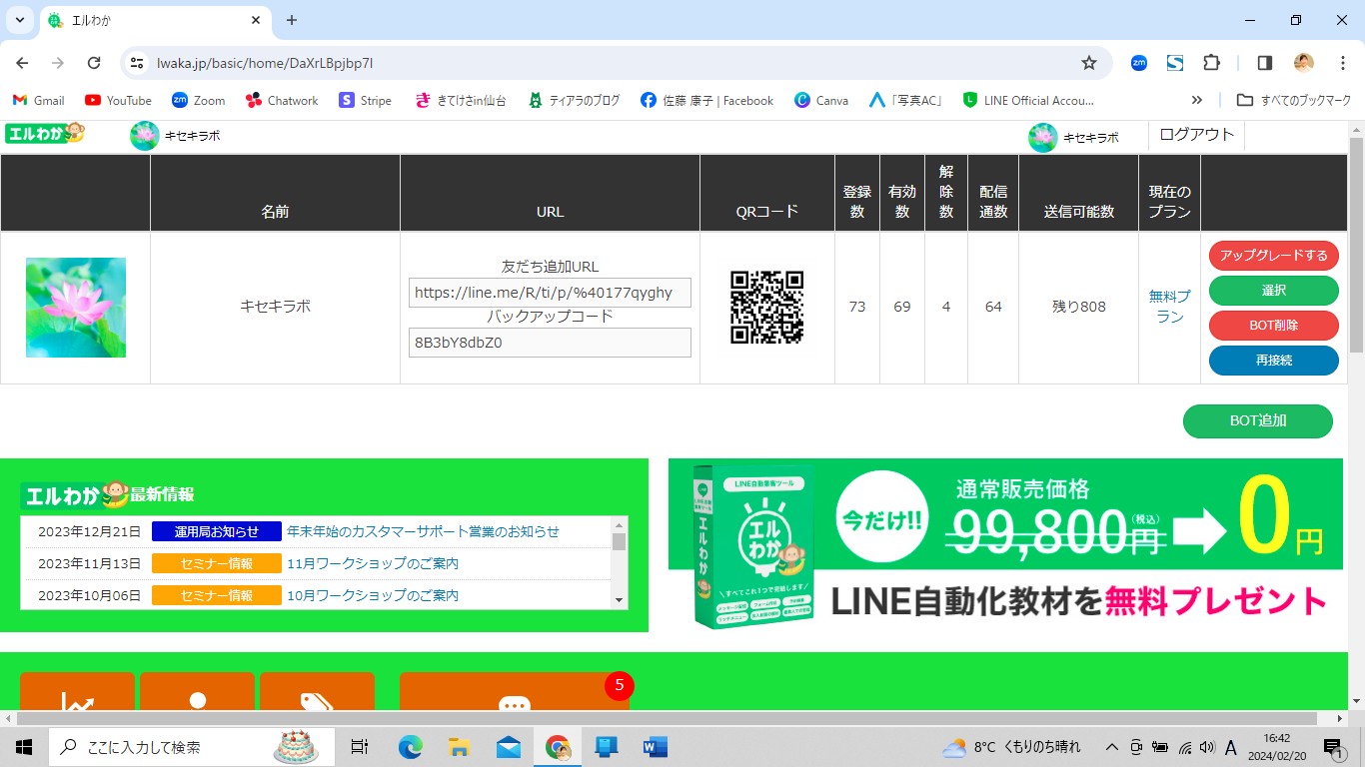Image resolution: width=1365 pixels, height=767 pixels.
Task: Click the weather widget on taskbar
Action: 1011,746
